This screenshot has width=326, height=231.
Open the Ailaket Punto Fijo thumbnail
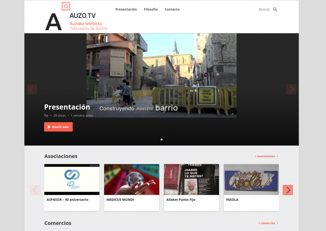191,180
